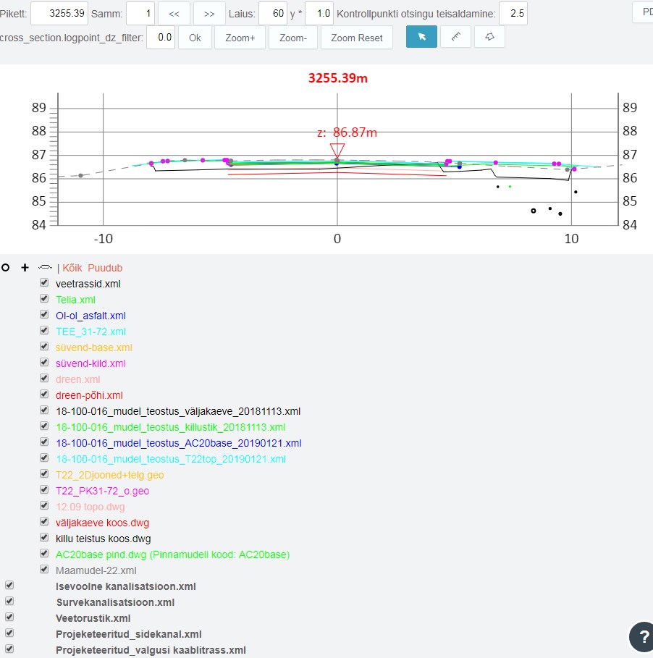The image size is (653, 658).
Task: Step to next station with >> button
Action: click(x=209, y=14)
